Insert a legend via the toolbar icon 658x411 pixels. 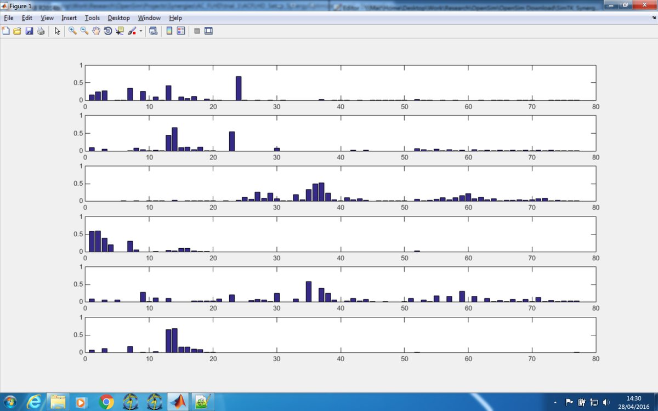tap(181, 31)
